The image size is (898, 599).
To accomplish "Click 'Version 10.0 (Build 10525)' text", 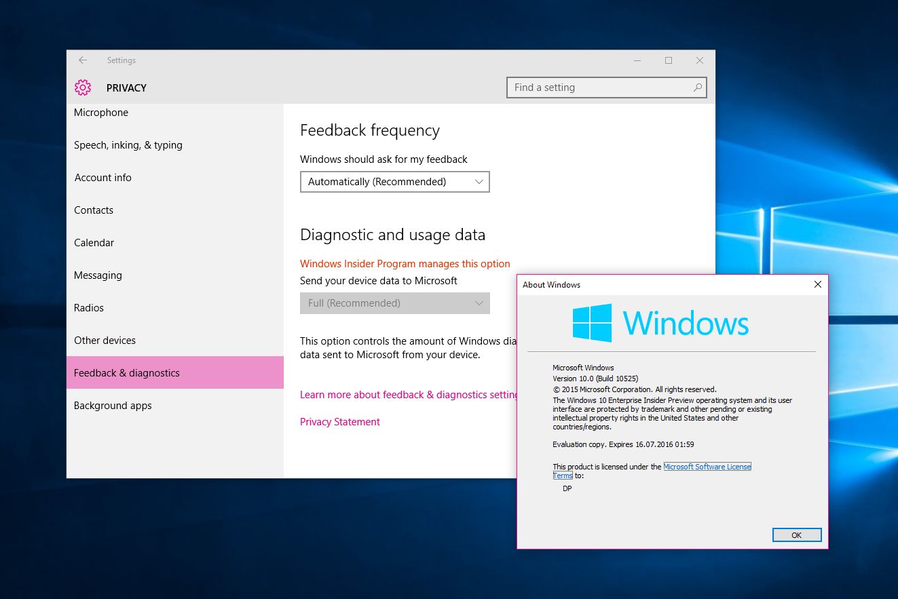I will (x=595, y=379).
